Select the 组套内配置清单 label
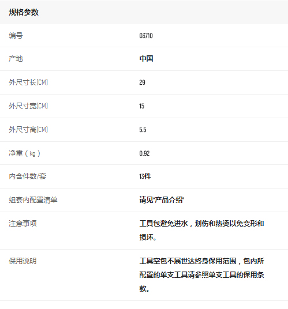 pos(33,200)
